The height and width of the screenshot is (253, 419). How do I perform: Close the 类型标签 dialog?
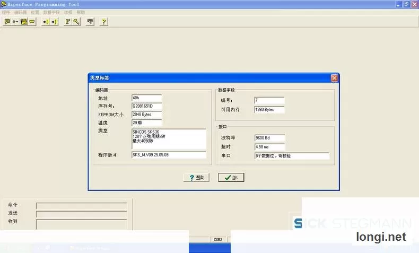point(334,78)
